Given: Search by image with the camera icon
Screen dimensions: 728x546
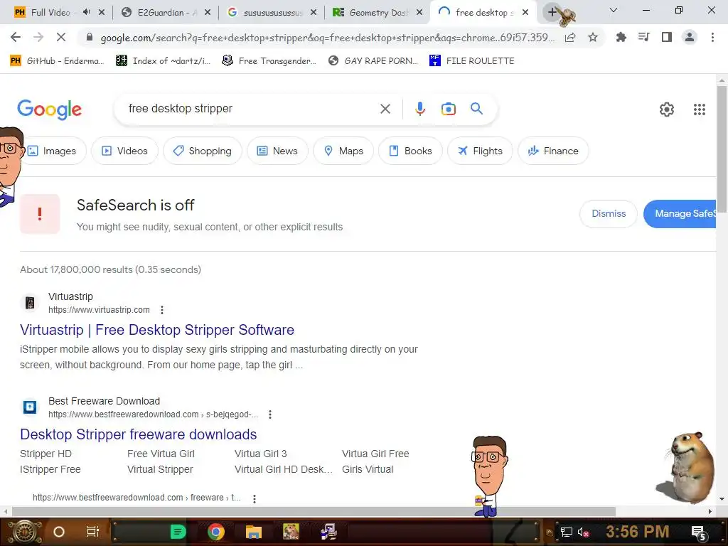Looking at the screenshot, I should 449,109.
